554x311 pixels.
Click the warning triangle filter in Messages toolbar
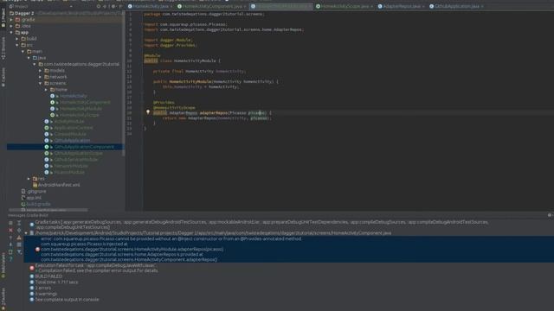(x=19, y=238)
